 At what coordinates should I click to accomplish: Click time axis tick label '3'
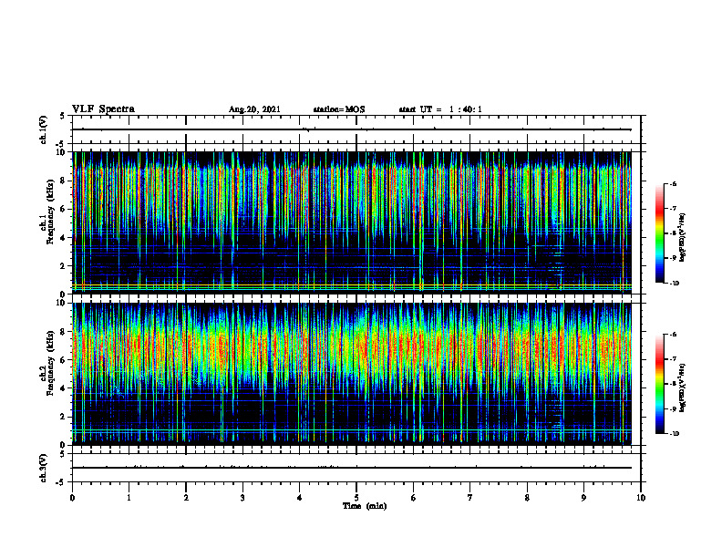click(x=242, y=498)
